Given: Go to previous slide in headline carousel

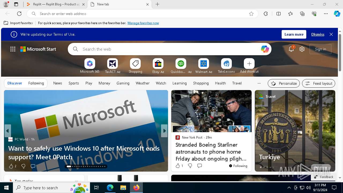Looking at the screenshot, I should [x=8, y=131].
